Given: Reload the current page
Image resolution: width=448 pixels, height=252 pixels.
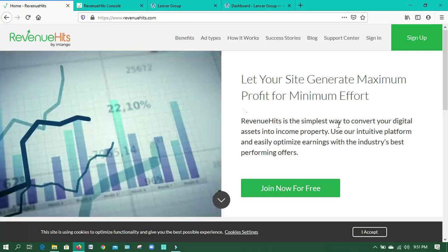Looking at the screenshot, I should [x=28, y=17].
